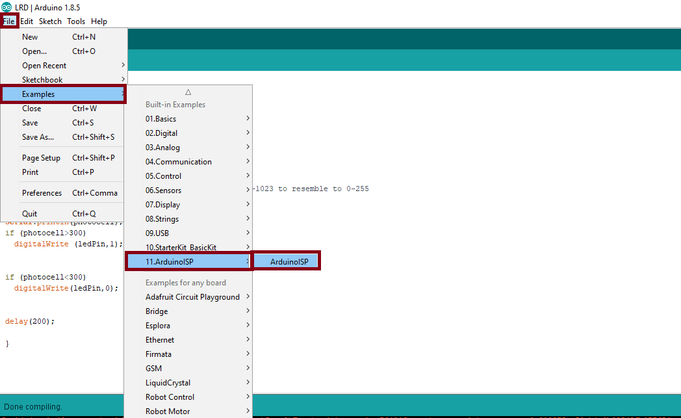Expand the GSM library examples
This screenshot has width=681, height=418.
pos(188,369)
